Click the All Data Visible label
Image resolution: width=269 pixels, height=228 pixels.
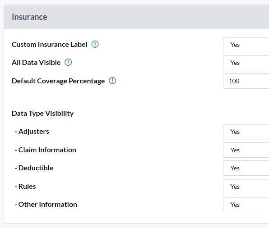pyautogui.click(x=36, y=63)
